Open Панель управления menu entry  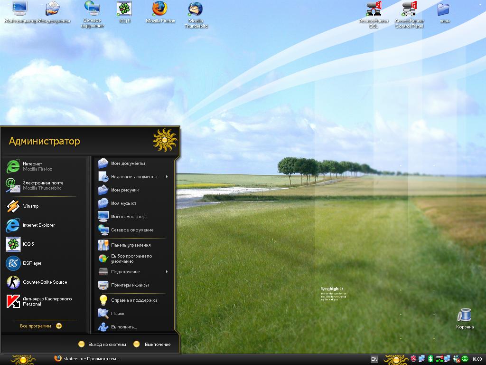click(131, 245)
